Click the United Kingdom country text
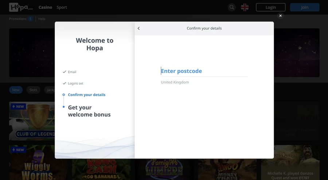Image resolution: width=328 pixels, height=180 pixels. coord(175,82)
